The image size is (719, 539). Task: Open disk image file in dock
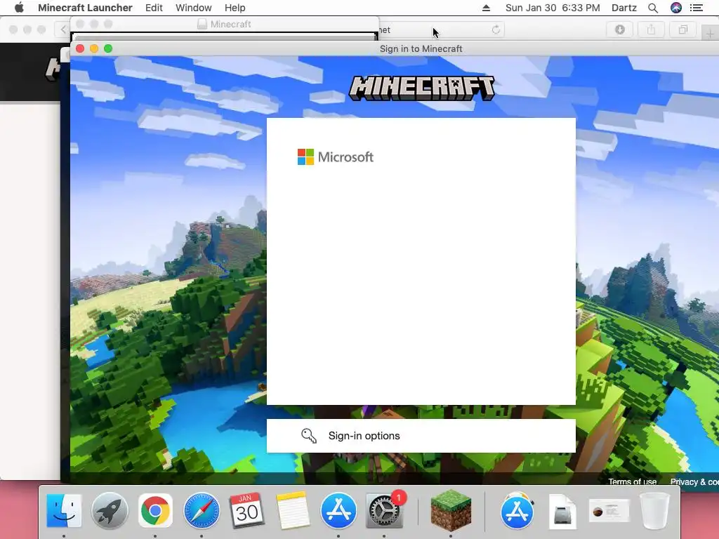[562, 512]
